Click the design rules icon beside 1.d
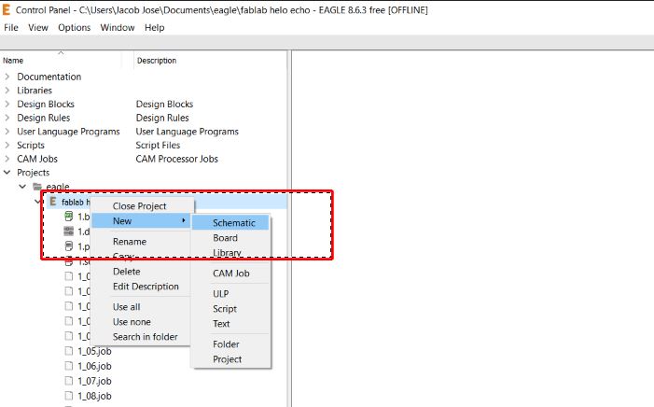 click(x=69, y=232)
